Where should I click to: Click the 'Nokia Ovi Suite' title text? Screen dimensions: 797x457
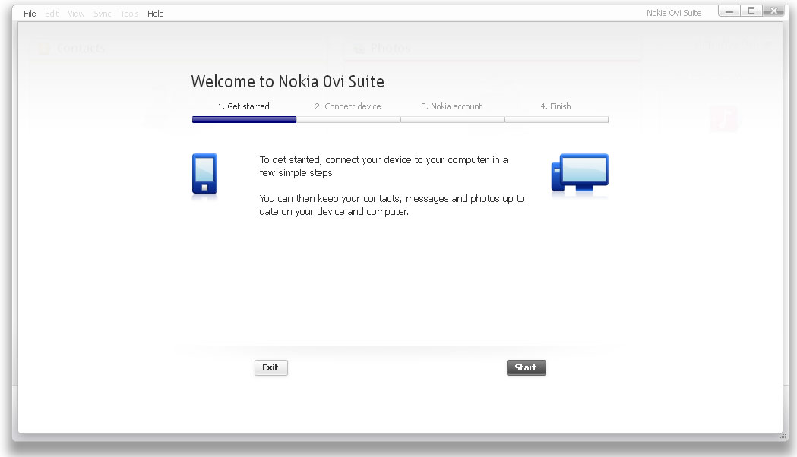pos(674,13)
